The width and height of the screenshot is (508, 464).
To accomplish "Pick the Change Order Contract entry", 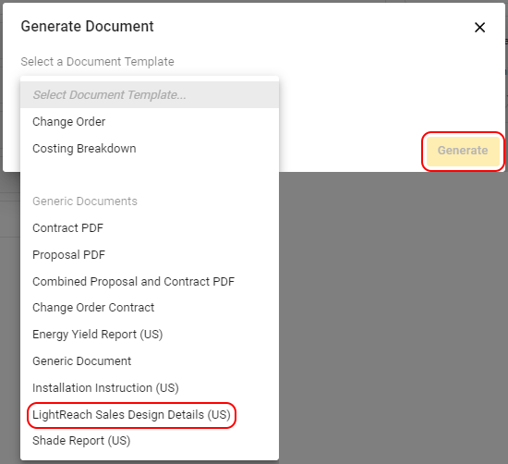I will pos(150,308).
